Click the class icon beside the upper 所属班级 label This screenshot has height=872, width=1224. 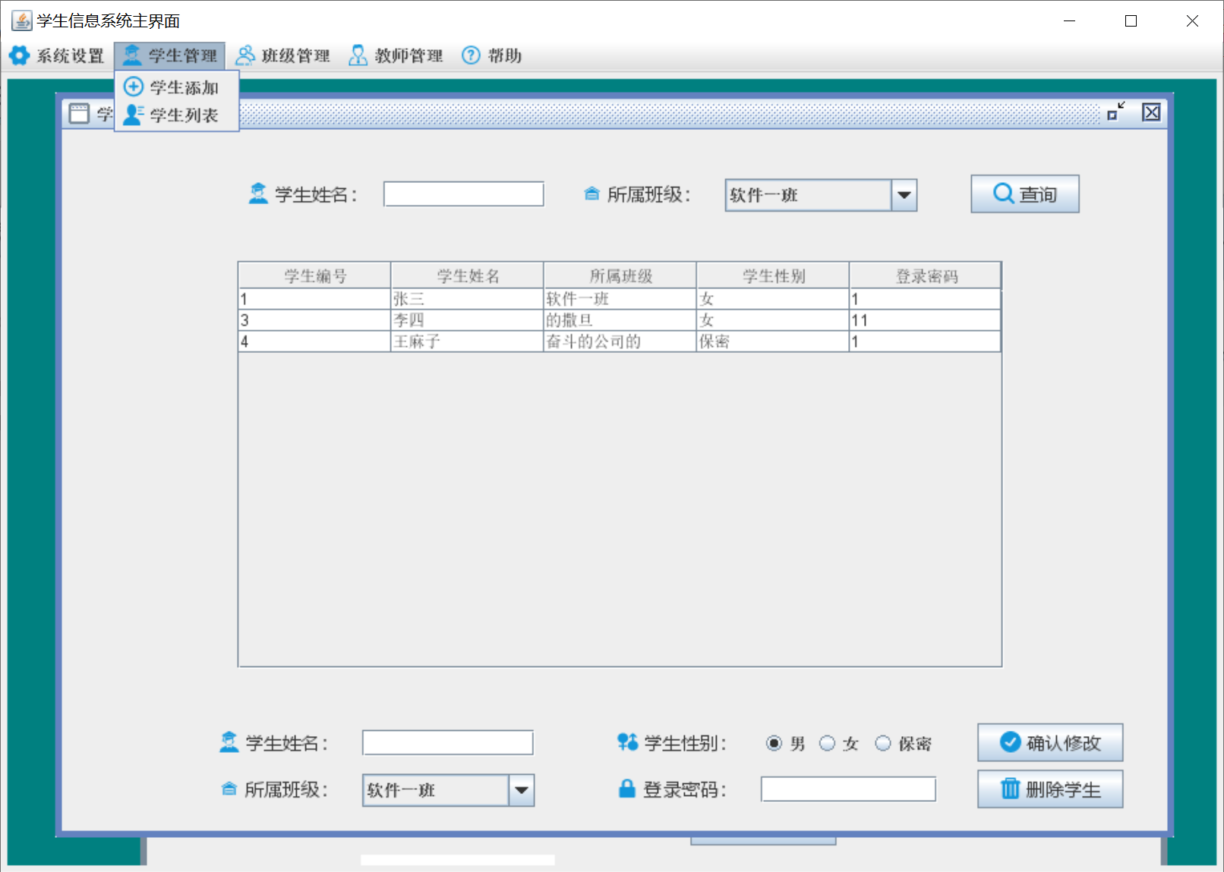592,194
